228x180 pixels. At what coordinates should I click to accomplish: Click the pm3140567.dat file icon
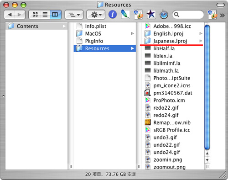pyautogui.click(x=147, y=93)
